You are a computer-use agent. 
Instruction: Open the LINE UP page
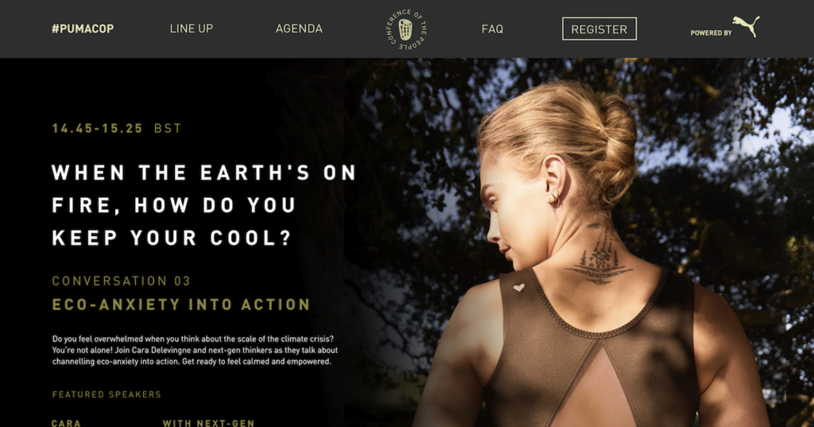192,29
